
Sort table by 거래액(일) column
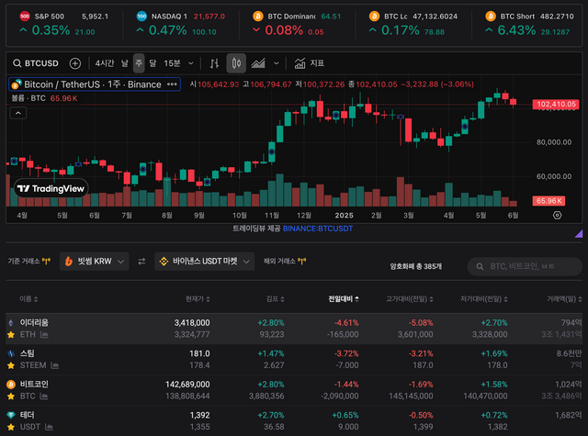tap(564, 299)
